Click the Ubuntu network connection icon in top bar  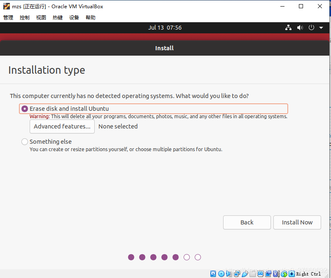point(288,28)
